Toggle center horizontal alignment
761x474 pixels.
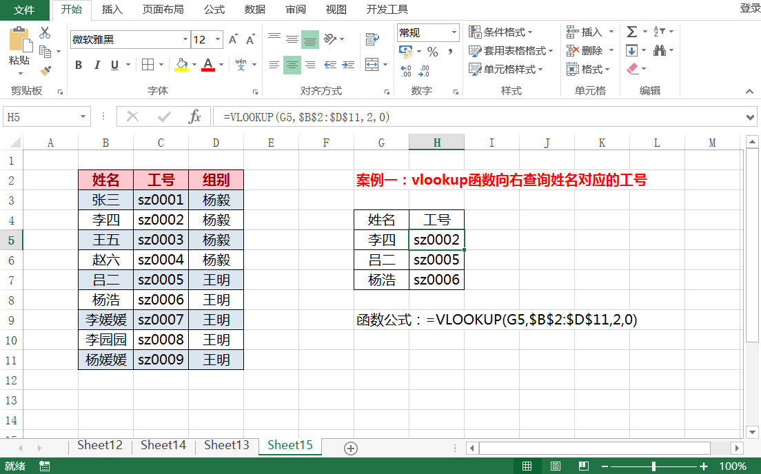click(x=292, y=65)
